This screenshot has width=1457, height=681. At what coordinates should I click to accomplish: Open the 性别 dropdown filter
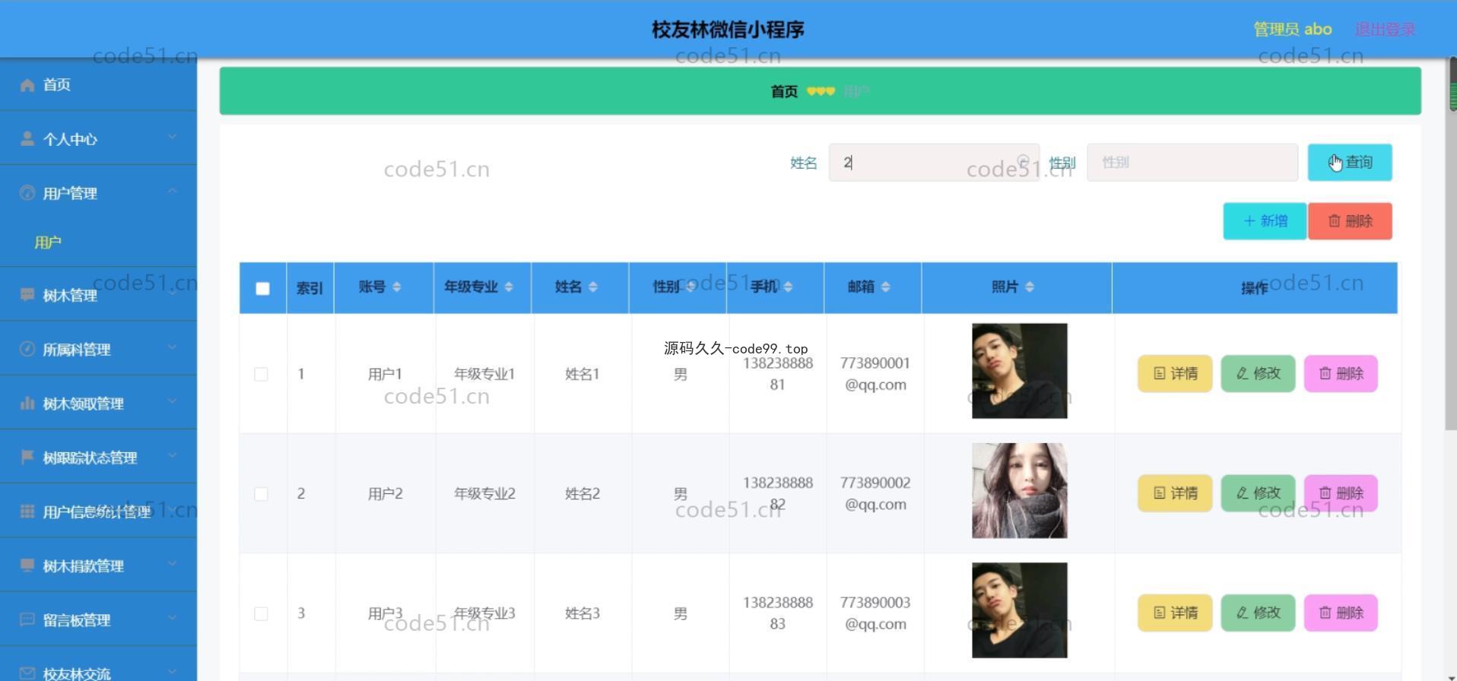(1192, 163)
